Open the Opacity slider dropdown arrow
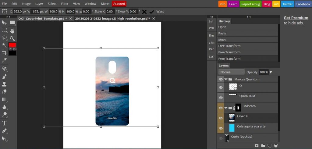The image size is (312, 149). [271, 72]
